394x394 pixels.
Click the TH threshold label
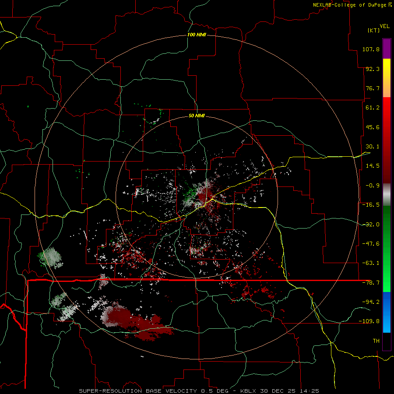coord(376,341)
